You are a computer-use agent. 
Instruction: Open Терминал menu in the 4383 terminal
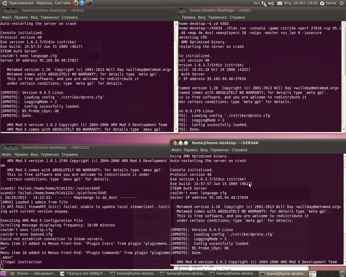pos(217,17)
